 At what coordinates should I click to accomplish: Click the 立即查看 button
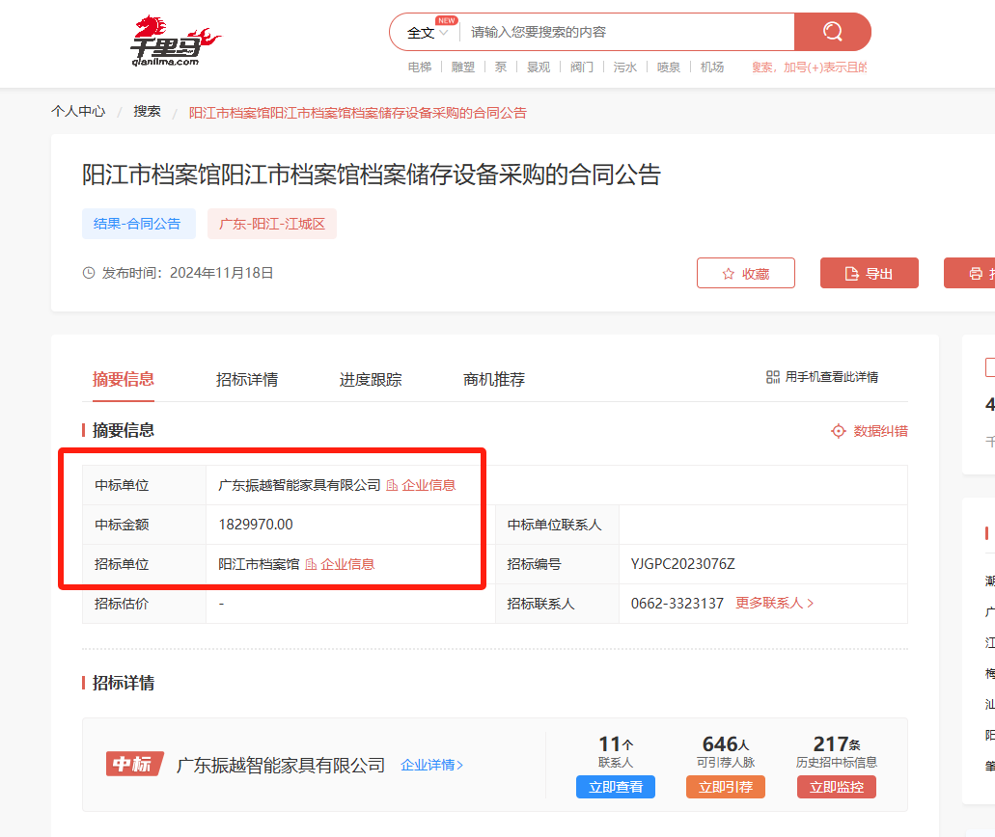(x=616, y=787)
